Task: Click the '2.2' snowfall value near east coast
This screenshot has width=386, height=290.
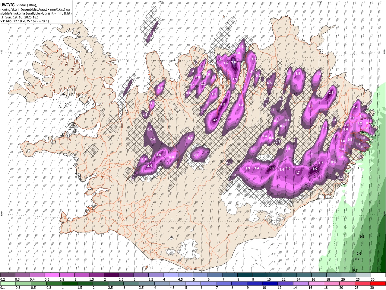Action: point(355,107)
